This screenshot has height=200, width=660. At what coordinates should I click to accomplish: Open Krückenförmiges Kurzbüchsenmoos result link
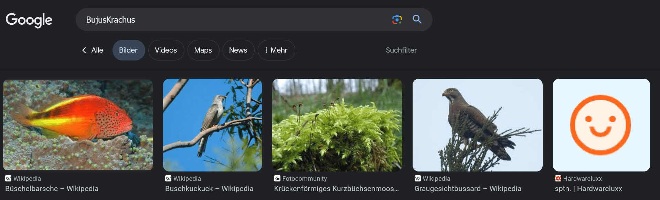(336, 189)
